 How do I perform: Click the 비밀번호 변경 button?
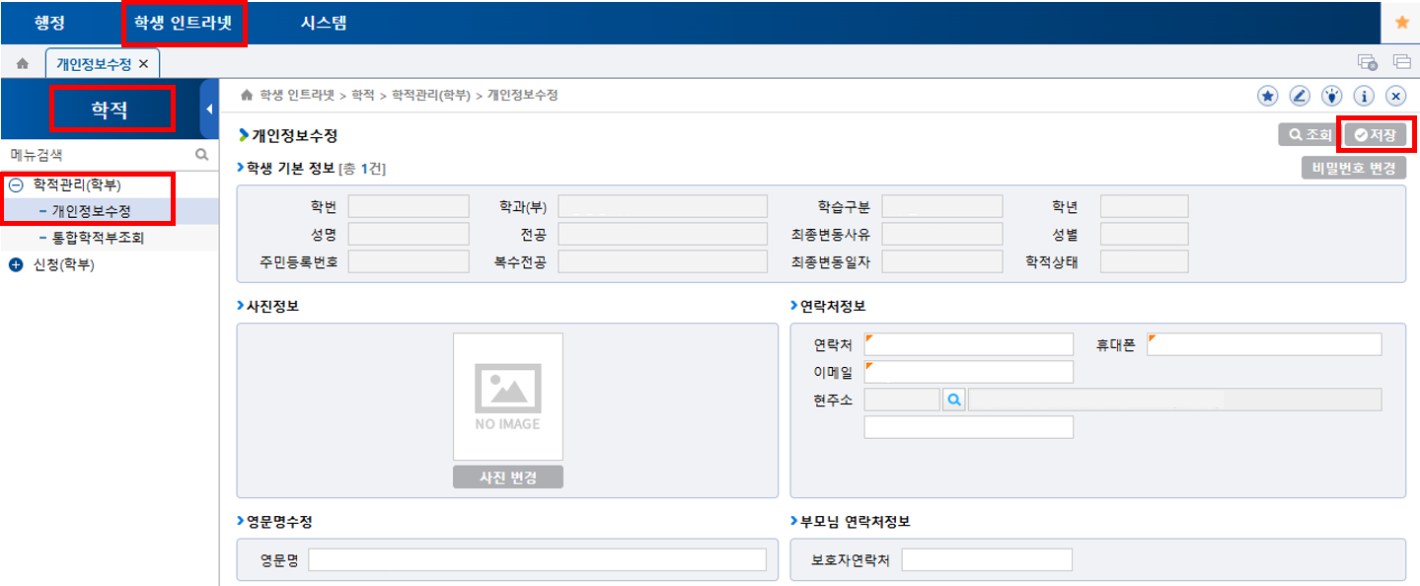[1353, 169]
